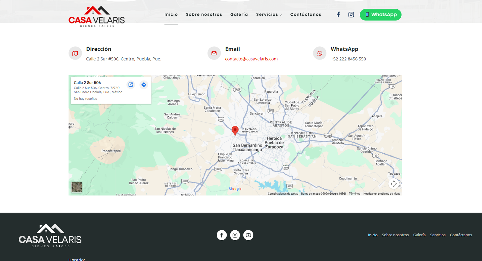Screen dimensions: 482x261
Task: Switch to satellite view thumbnail
Action: pyautogui.click(x=77, y=187)
